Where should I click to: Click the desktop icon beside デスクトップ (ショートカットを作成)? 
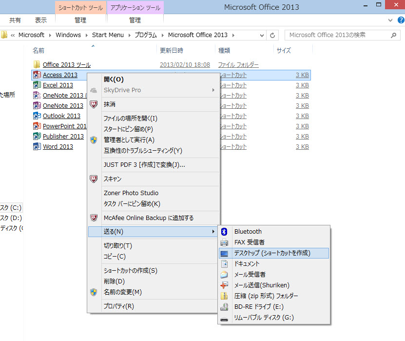coord(224,253)
